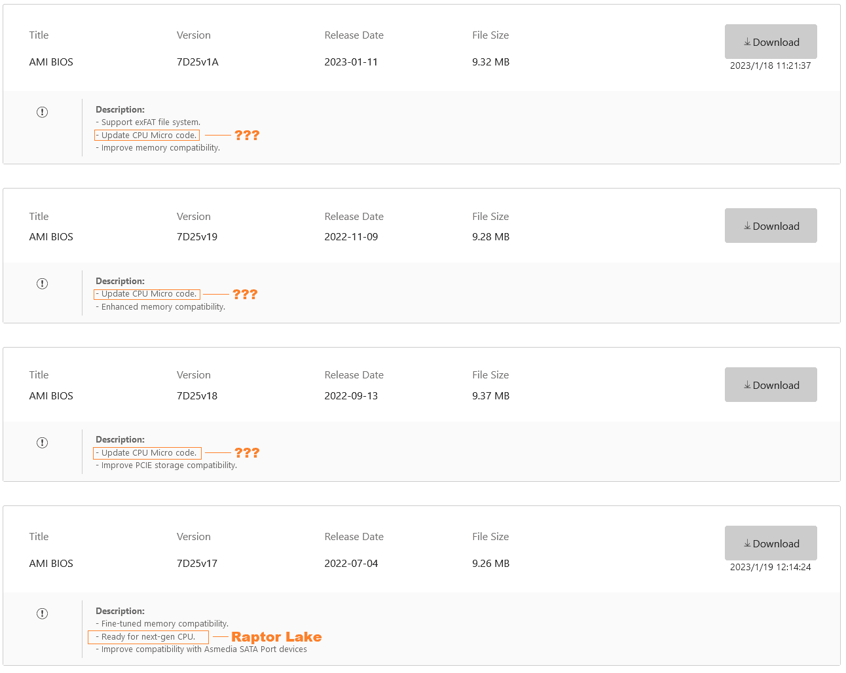Viewport: 846px width, 673px height.
Task: Click the 2023/1/18 11:21:37 timestamp
Action: point(771,65)
